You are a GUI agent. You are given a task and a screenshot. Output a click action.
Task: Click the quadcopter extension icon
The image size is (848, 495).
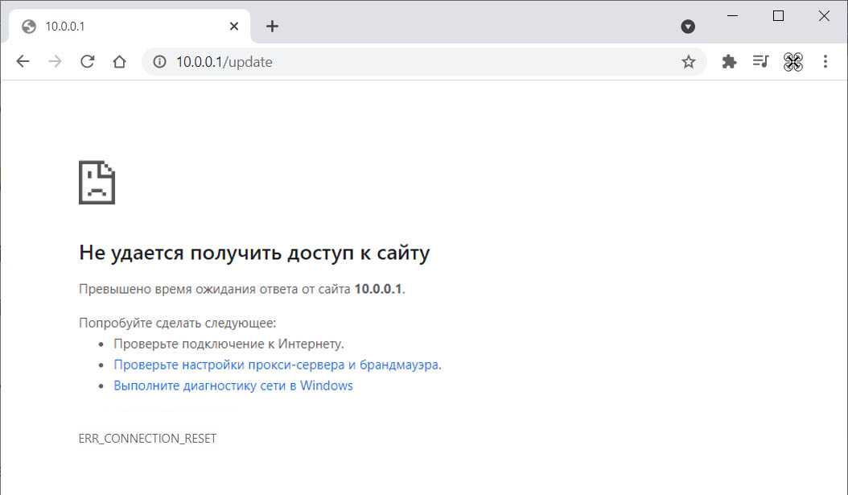click(792, 62)
